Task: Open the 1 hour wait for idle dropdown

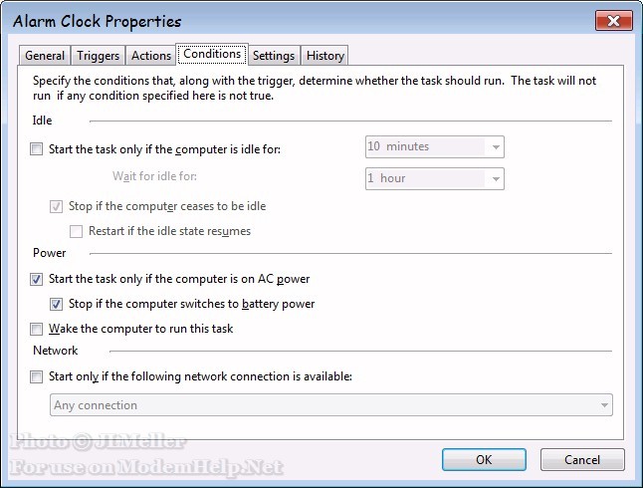Action: click(496, 179)
